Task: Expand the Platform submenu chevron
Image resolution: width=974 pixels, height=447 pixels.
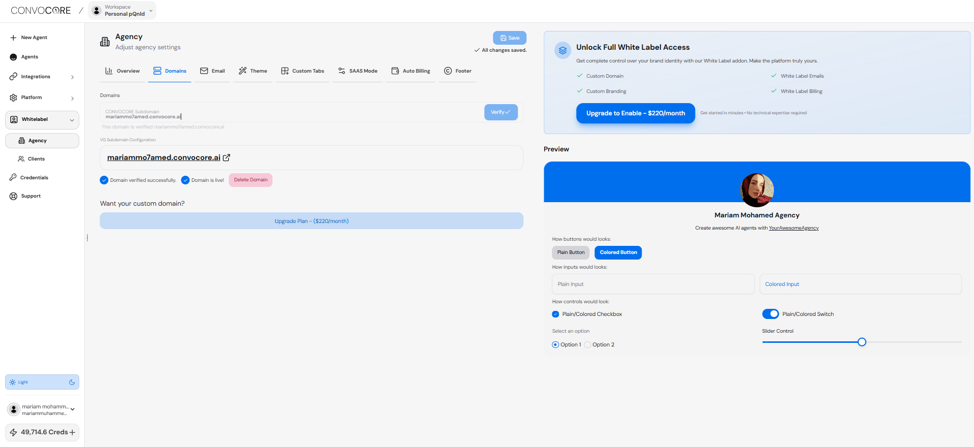Action: click(73, 98)
